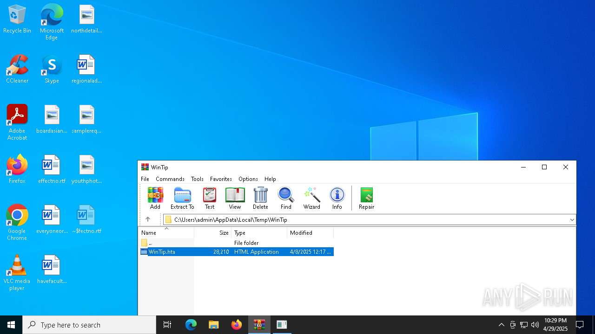595x334 pixels.
Task: Open network status tray icon
Action: [524, 325]
